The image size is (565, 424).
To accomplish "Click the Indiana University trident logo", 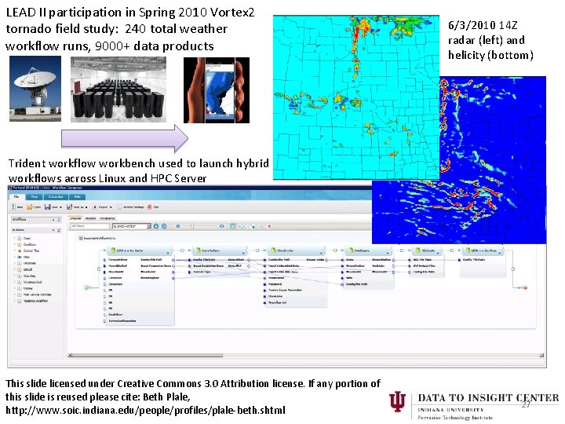I will pos(397,401).
